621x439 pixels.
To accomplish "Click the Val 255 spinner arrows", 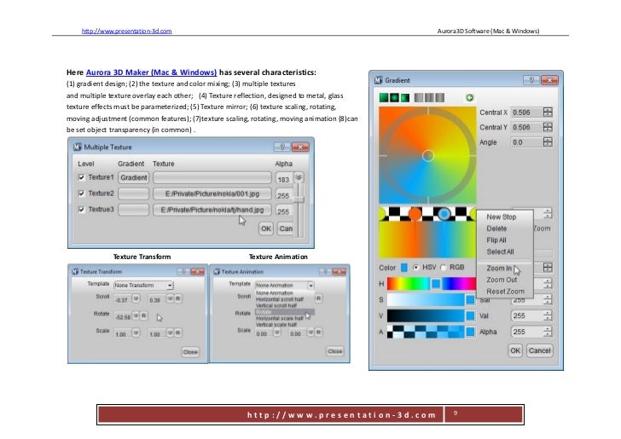I will (x=548, y=315).
